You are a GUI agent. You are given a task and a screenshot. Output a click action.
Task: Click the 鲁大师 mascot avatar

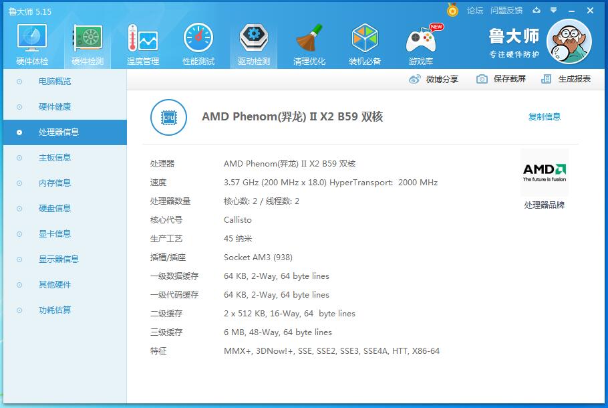[x=569, y=41]
